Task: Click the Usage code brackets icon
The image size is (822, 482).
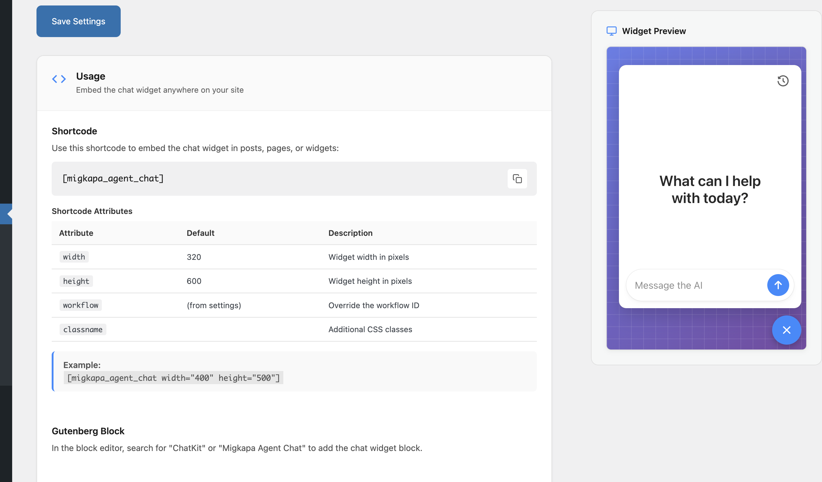Action: pyautogui.click(x=59, y=79)
